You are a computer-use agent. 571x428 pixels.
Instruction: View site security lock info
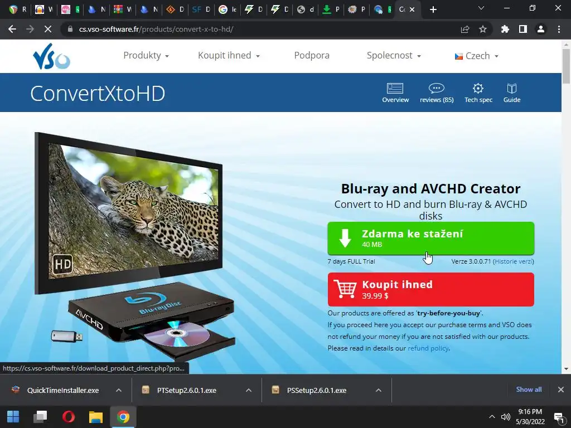click(70, 29)
